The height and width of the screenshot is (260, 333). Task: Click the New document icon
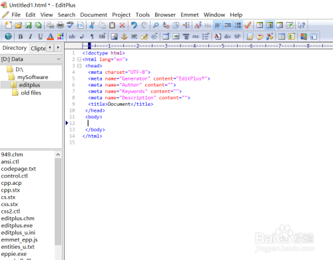click(9, 25)
